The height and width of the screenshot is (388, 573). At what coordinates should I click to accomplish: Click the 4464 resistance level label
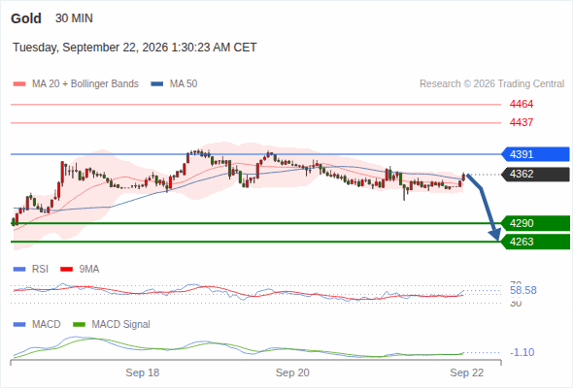[522, 105]
